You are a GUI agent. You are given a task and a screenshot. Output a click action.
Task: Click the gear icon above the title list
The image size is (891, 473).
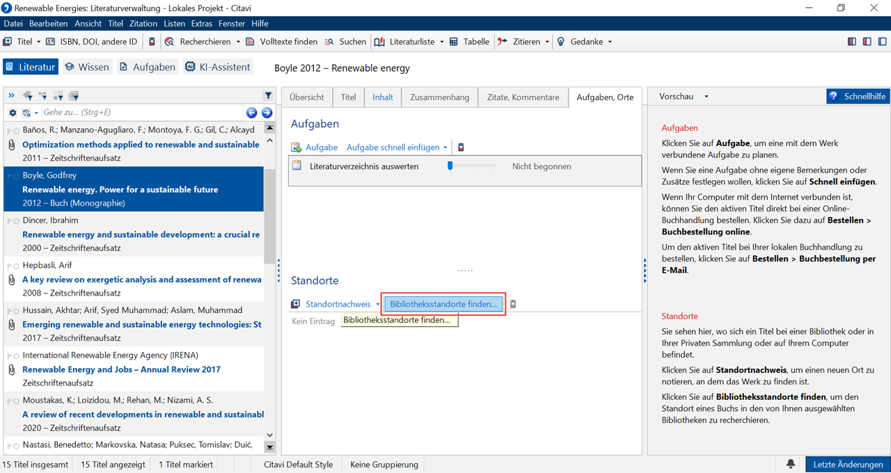tap(13, 113)
